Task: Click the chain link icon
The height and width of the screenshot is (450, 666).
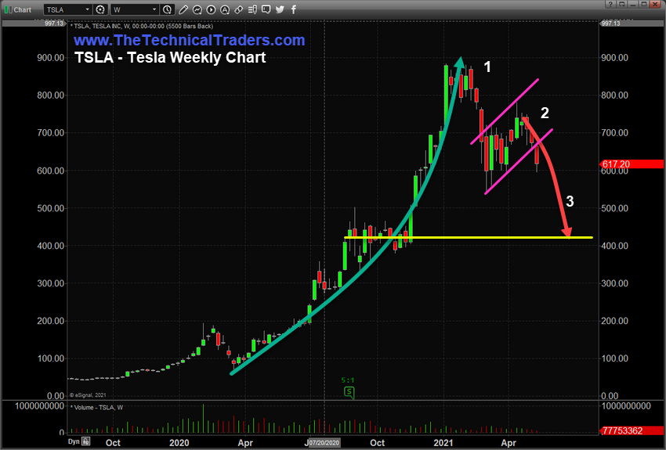Action: 239,9
